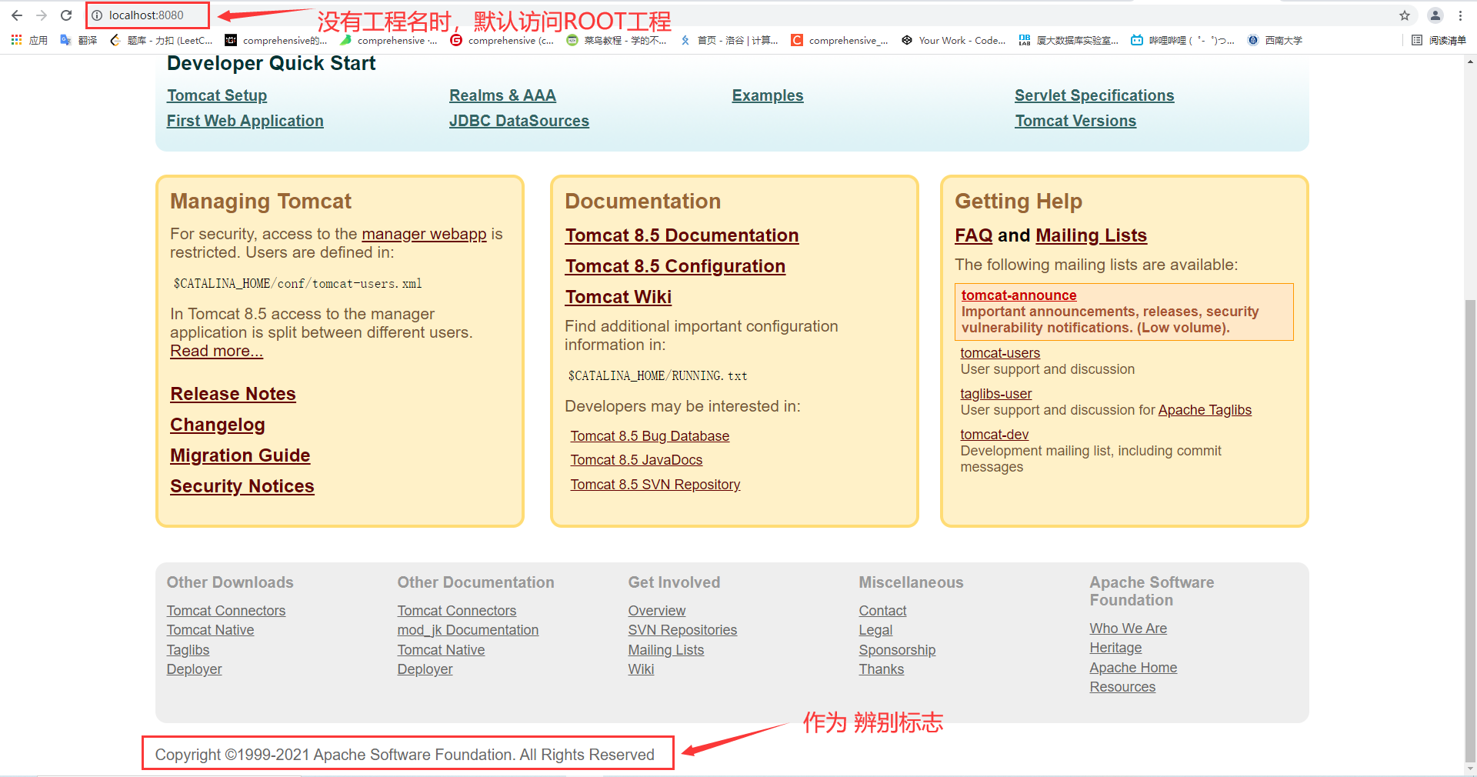
Task: Reload the localhost:8080 page
Action: [x=66, y=15]
